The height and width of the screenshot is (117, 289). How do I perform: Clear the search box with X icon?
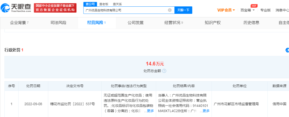pos(170,10)
